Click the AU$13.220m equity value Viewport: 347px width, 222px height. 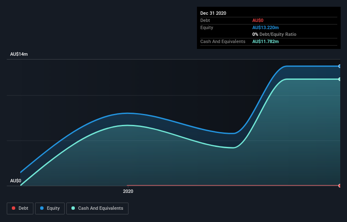tap(265, 27)
